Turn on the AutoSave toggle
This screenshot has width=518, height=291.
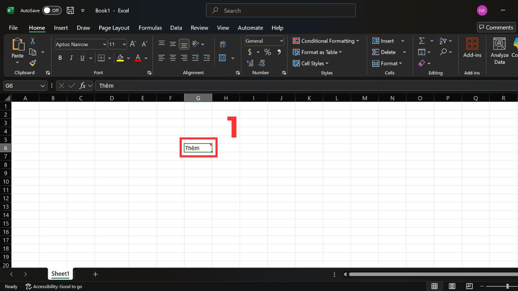51,10
